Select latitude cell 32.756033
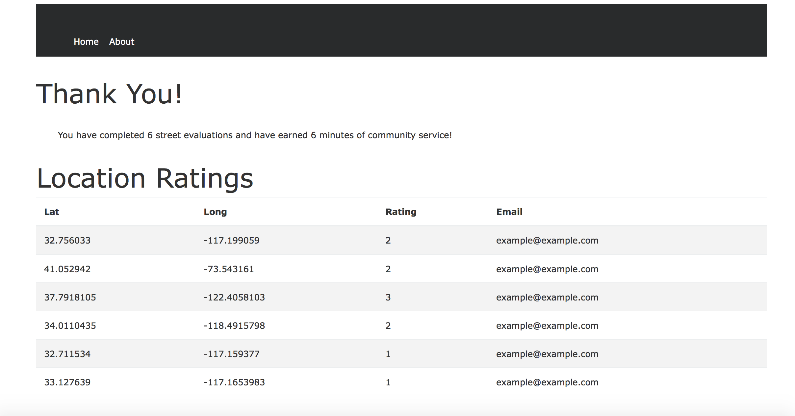Viewport: 795px width, 416px height. (67, 241)
